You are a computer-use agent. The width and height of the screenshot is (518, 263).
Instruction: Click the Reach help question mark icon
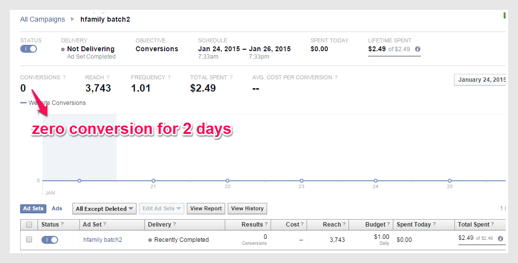point(108,78)
